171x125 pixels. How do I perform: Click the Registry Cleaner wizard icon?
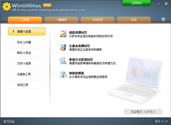coord(63,47)
